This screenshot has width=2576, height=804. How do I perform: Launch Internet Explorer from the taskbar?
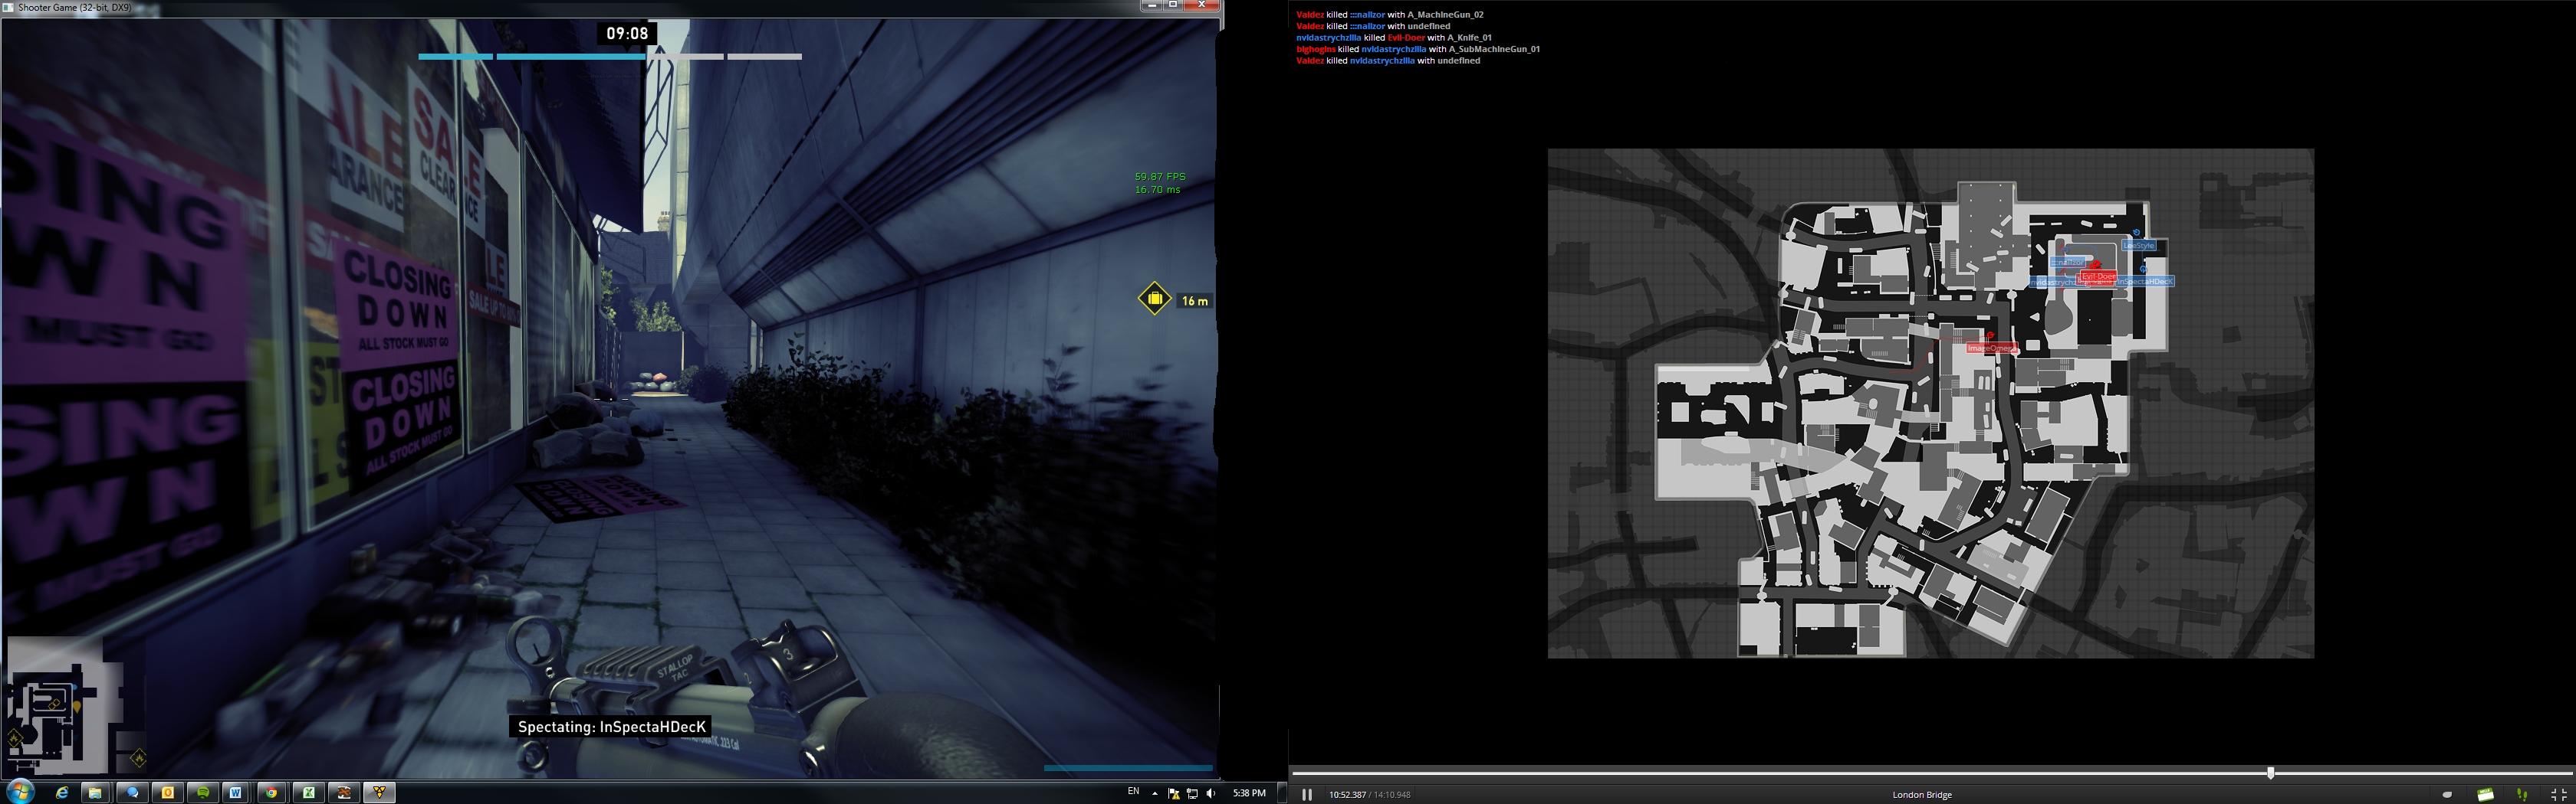[62, 792]
